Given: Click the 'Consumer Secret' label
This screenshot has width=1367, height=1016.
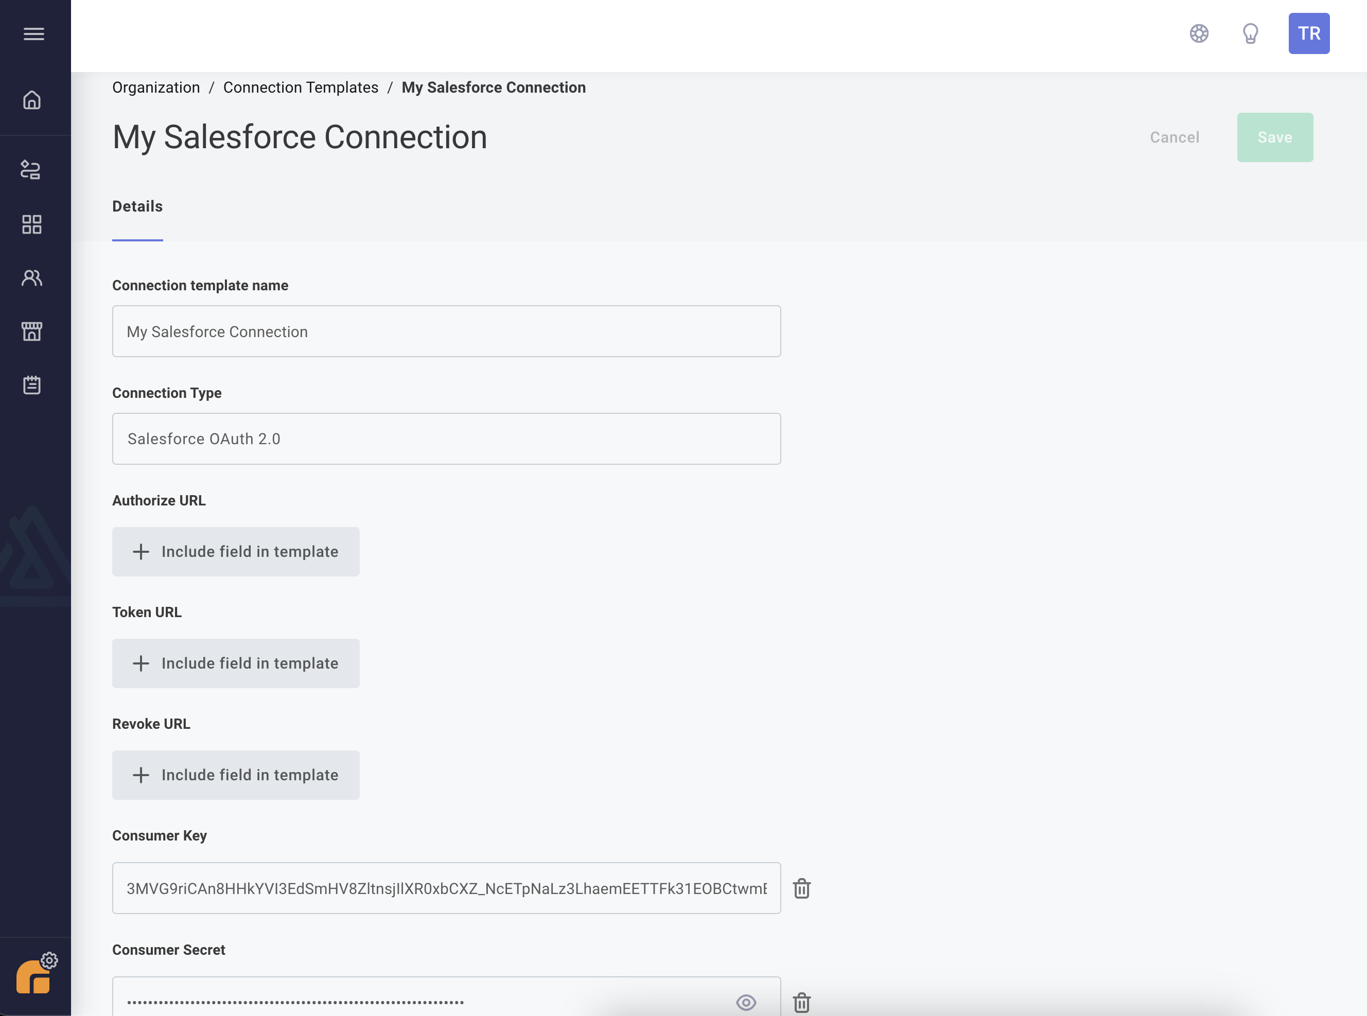Looking at the screenshot, I should pos(168,950).
